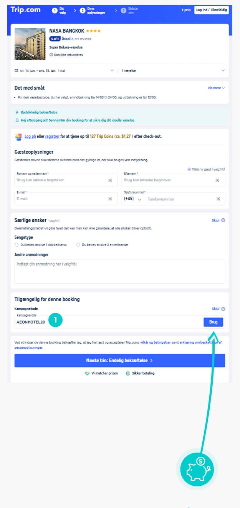Clear the Efternavn field icon

coord(217,180)
